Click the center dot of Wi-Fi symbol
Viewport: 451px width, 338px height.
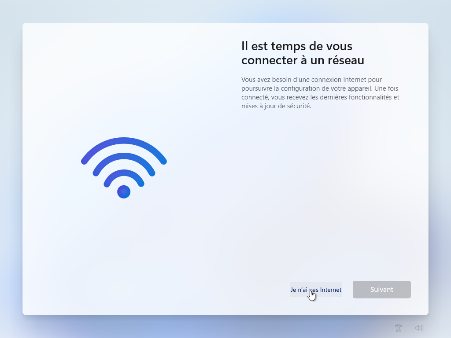[124, 192]
